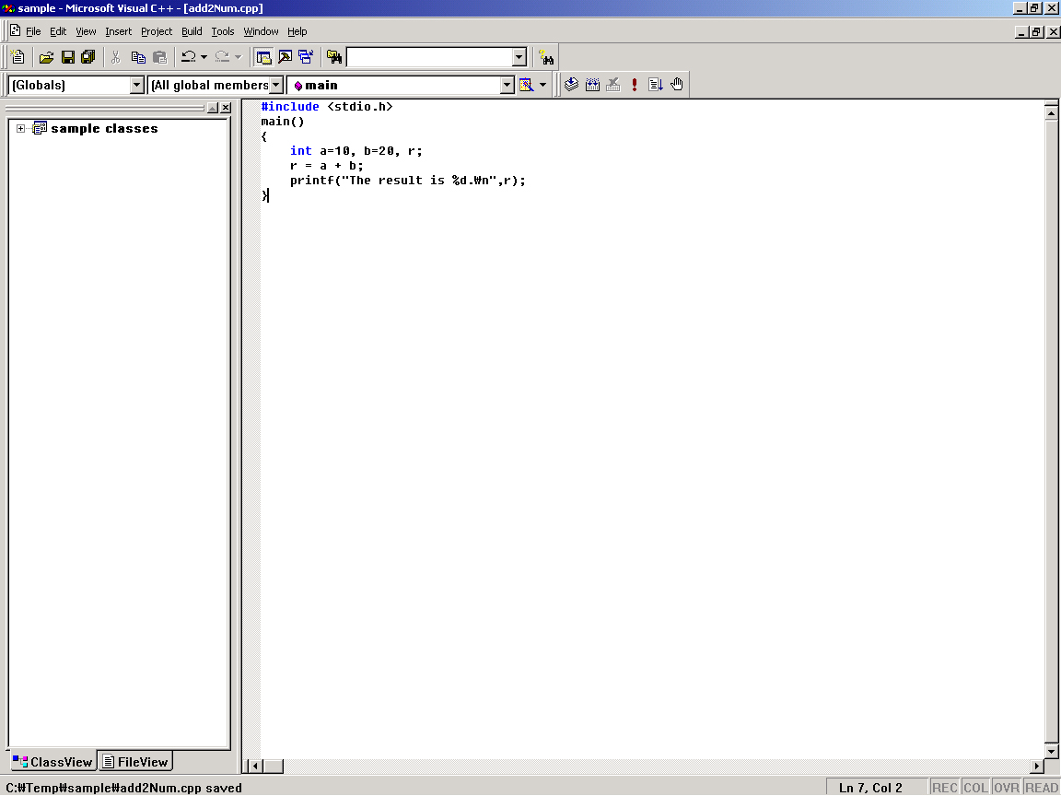Click the WizardBar actions icon
Screen dimensions: 1061x796
click(526, 85)
